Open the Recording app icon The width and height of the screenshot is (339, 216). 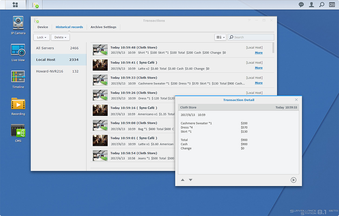pos(18,105)
